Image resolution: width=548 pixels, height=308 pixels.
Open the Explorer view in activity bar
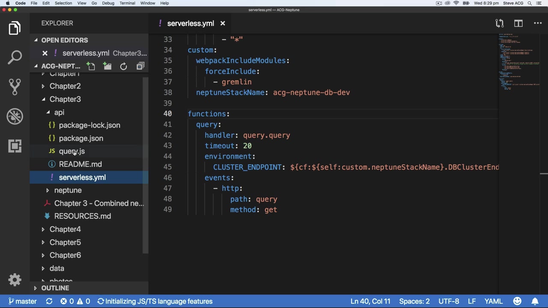[x=15, y=28]
